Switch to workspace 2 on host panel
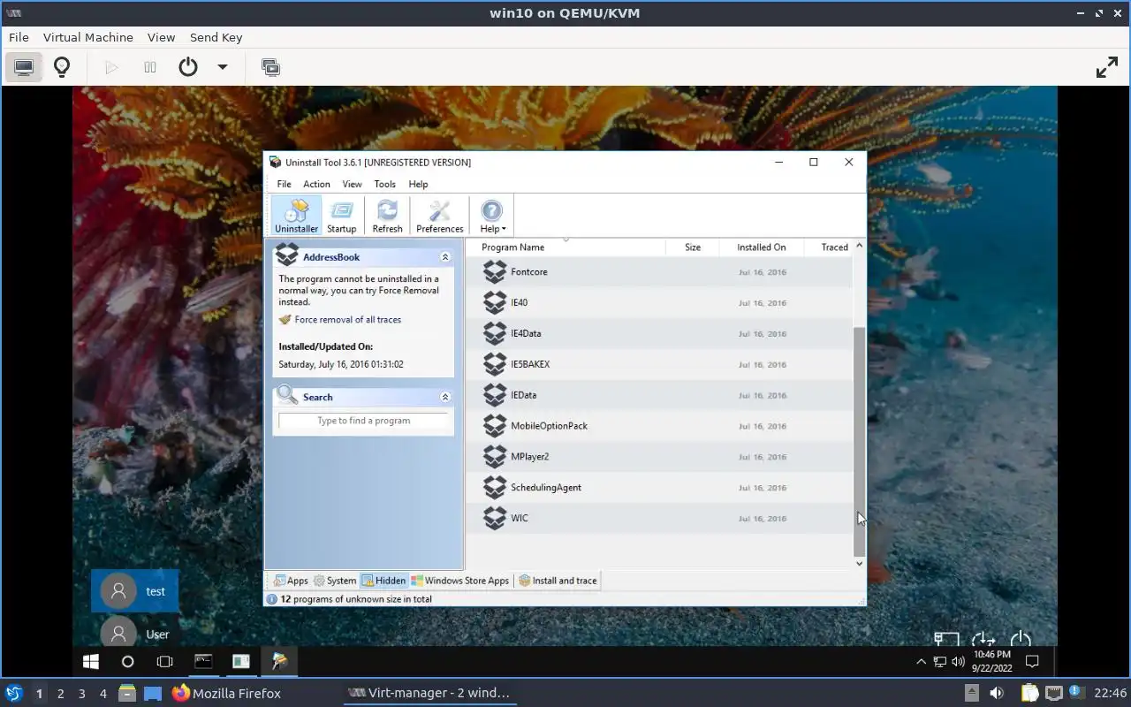The height and width of the screenshot is (707, 1131). point(61,694)
